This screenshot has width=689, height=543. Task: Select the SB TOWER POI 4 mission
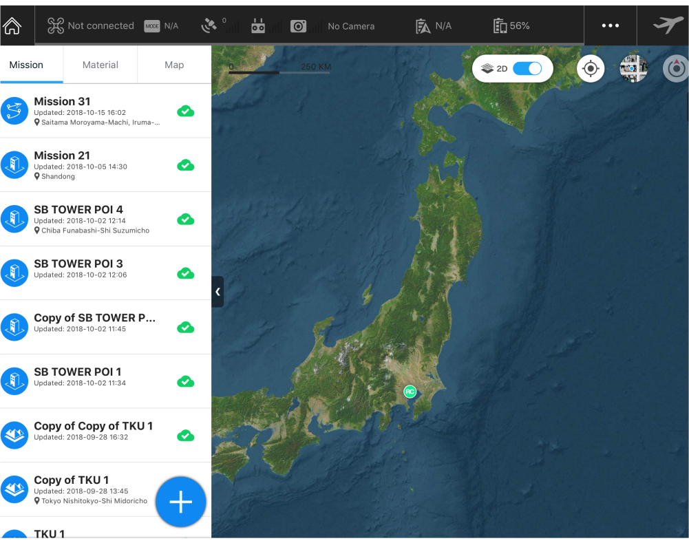[105, 220]
